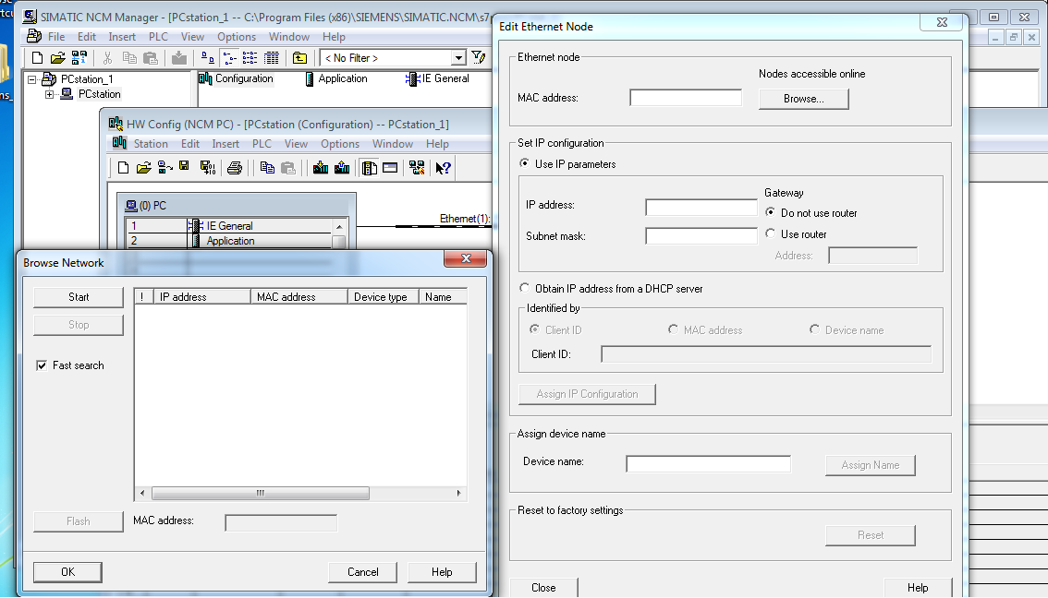
Task: Switch to Large Icons view in NCM Manager
Action: click(x=208, y=58)
